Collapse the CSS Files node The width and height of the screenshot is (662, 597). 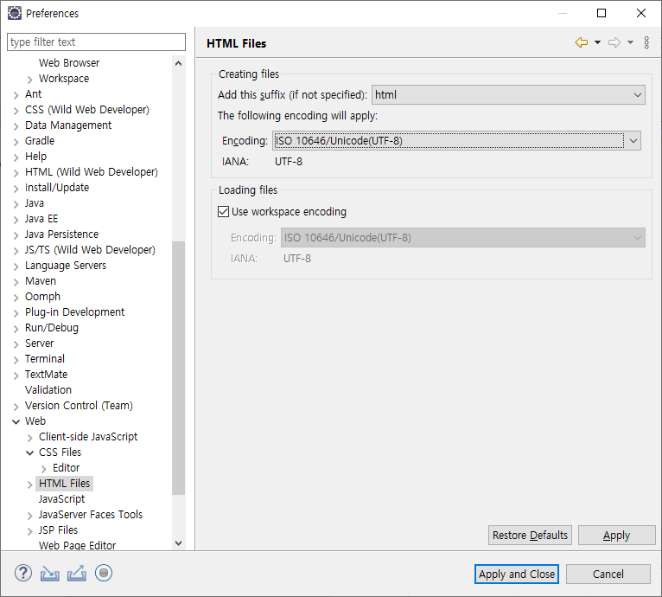pos(29,453)
